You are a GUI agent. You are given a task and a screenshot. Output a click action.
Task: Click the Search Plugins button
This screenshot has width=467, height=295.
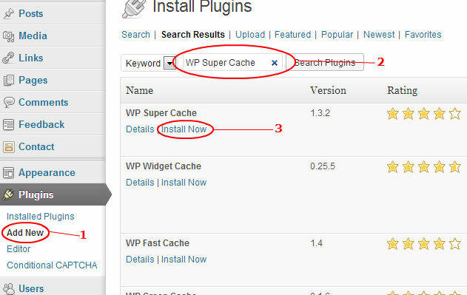tap(325, 63)
